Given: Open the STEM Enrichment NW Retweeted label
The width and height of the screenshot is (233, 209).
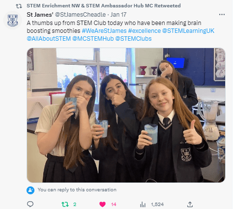Looking at the screenshot, I should click(104, 5).
